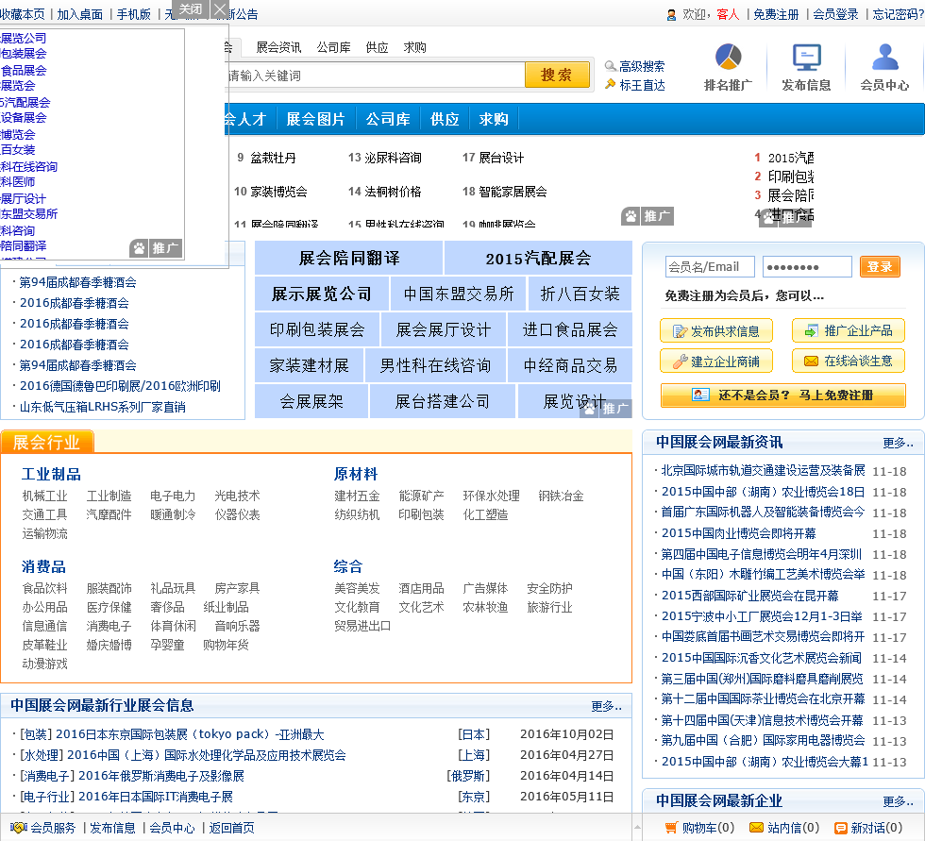Open the 展会图片 navigation tab
Image resolution: width=925 pixels, height=841 pixels.
[x=315, y=119]
